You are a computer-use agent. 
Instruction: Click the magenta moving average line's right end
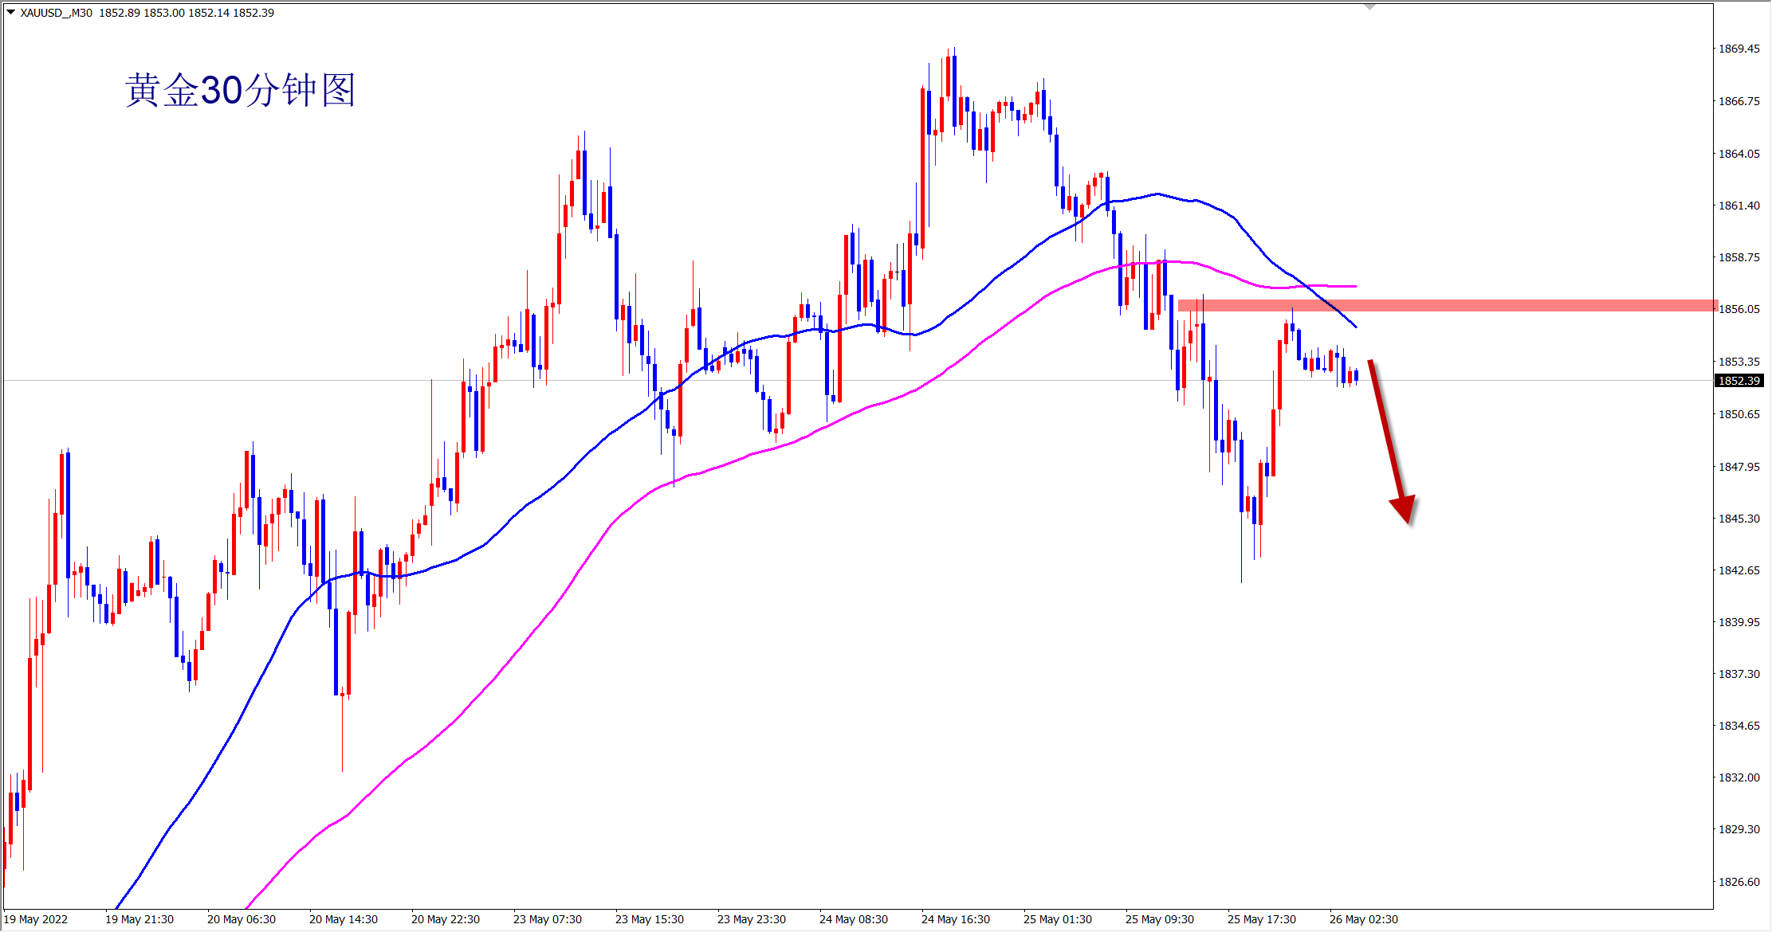pyautogui.click(x=1354, y=286)
